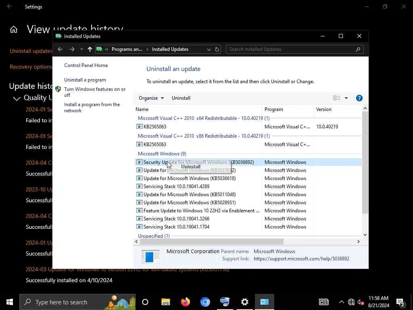Open Uninstall updates link in Settings
This screenshot has height=310, width=413.
coord(31,51)
